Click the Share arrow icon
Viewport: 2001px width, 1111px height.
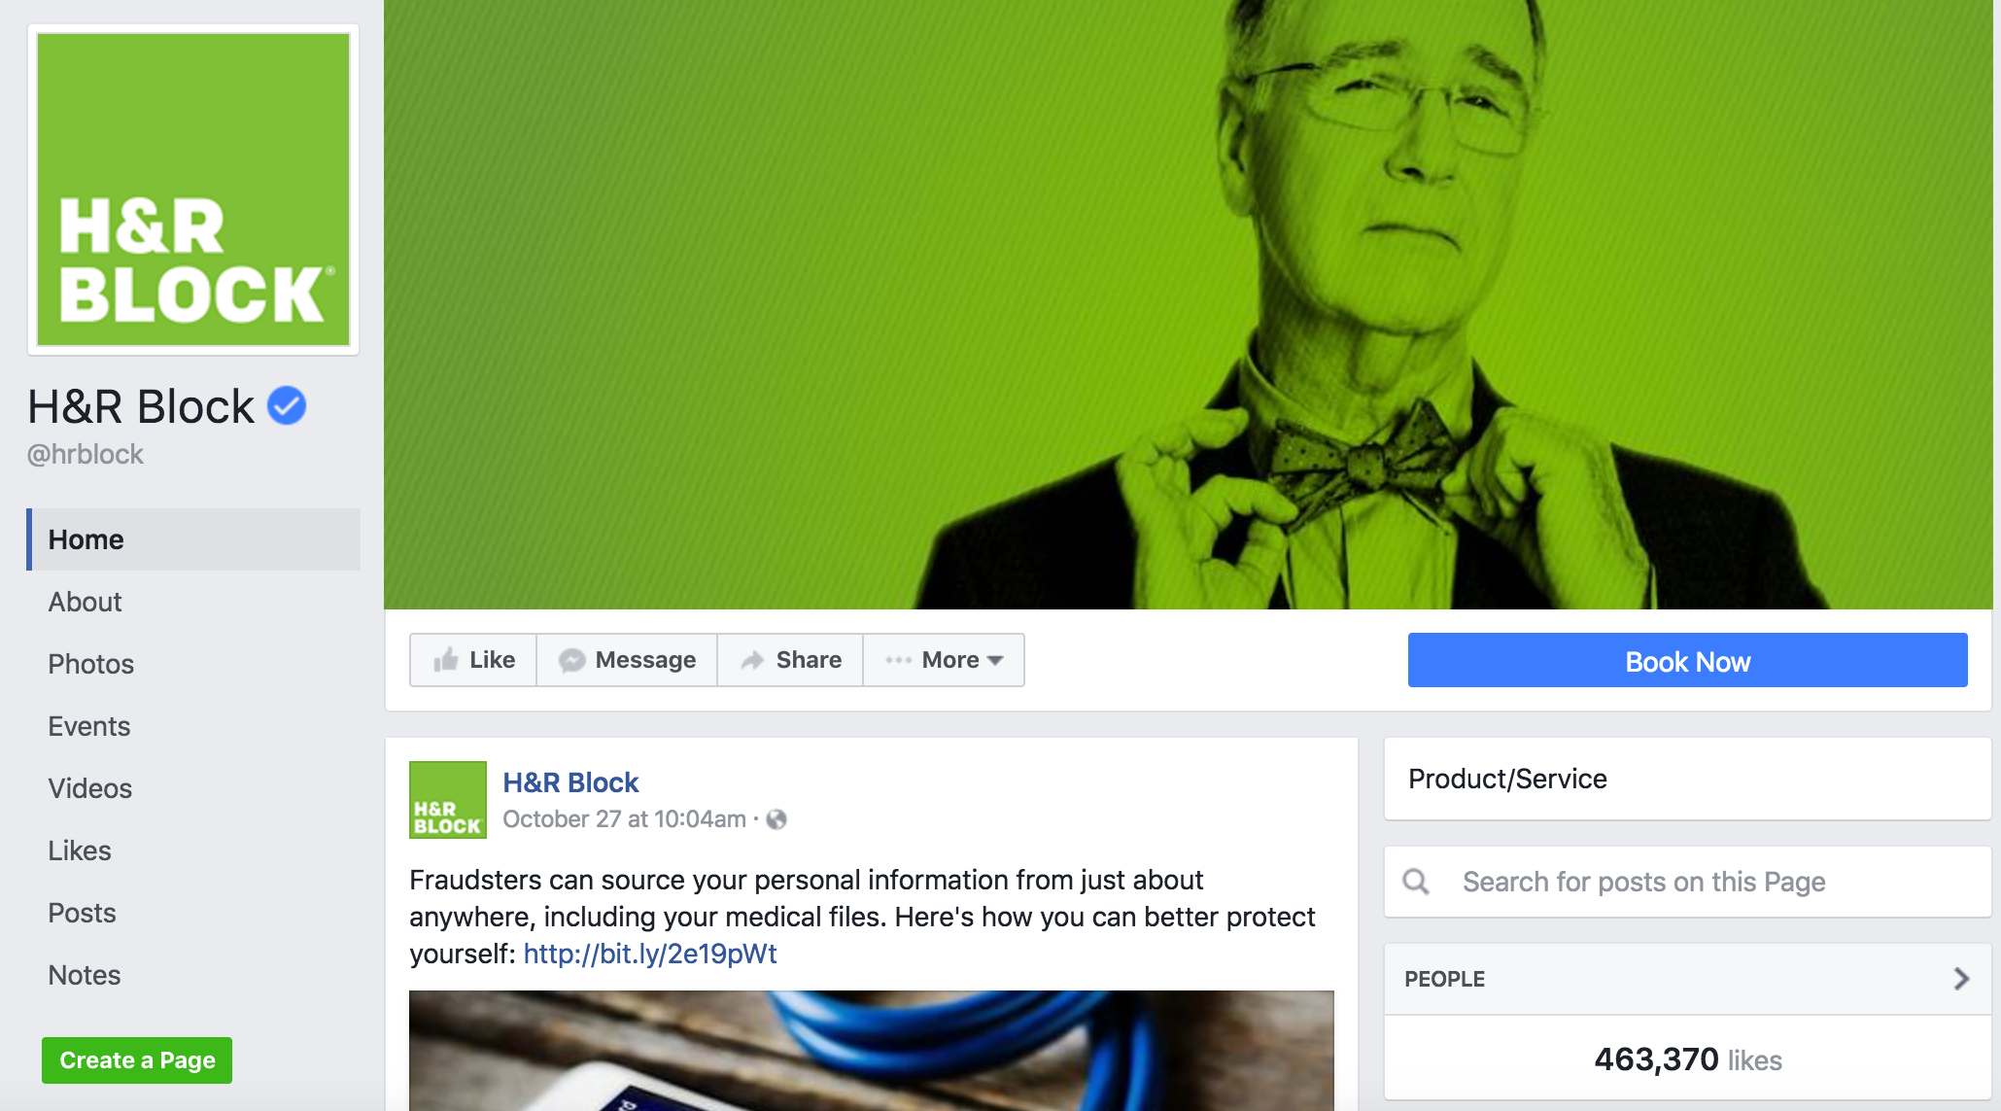[x=752, y=660]
